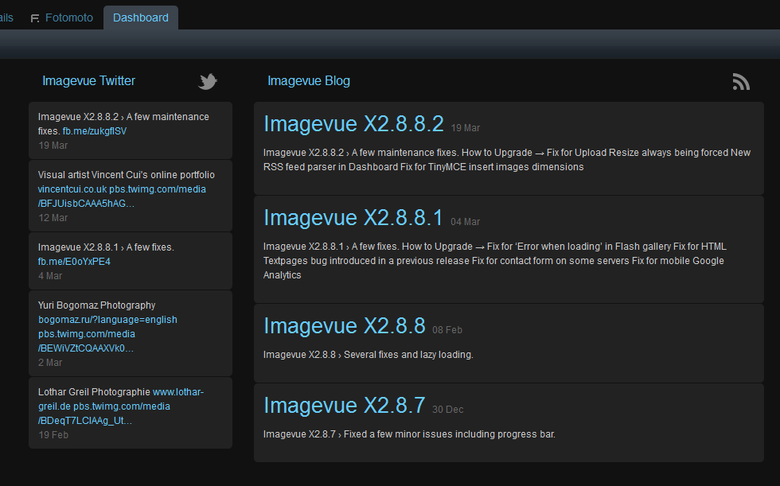The image size is (780, 486).
Task: Select the Dashboard tab
Action: click(x=141, y=17)
